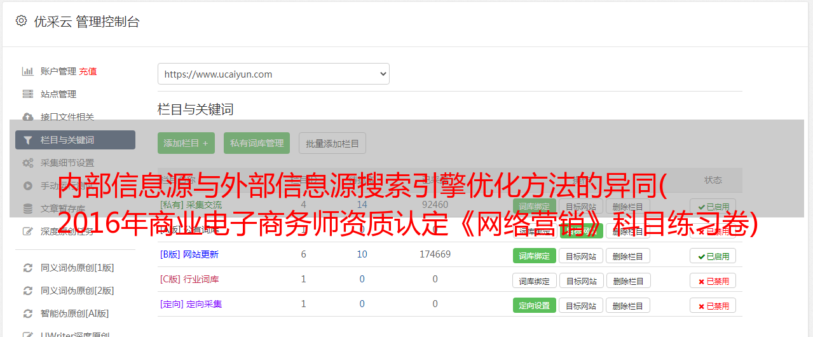
Task: Click the 状态 column header
Action: (x=713, y=180)
